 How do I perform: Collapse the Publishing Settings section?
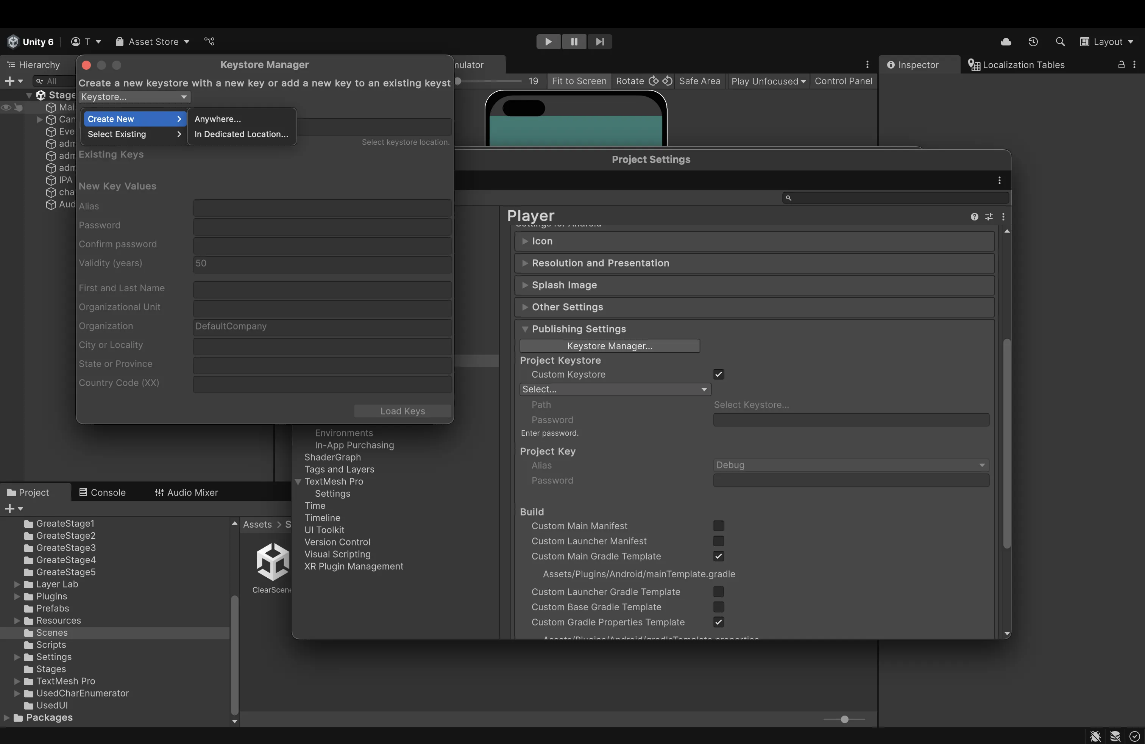click(x=525, y=329)
